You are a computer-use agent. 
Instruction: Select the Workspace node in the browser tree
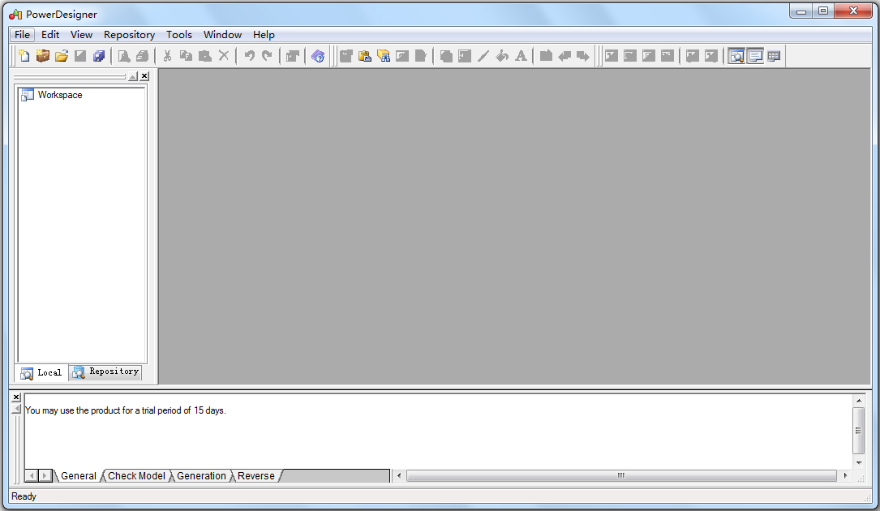point(60,95)
